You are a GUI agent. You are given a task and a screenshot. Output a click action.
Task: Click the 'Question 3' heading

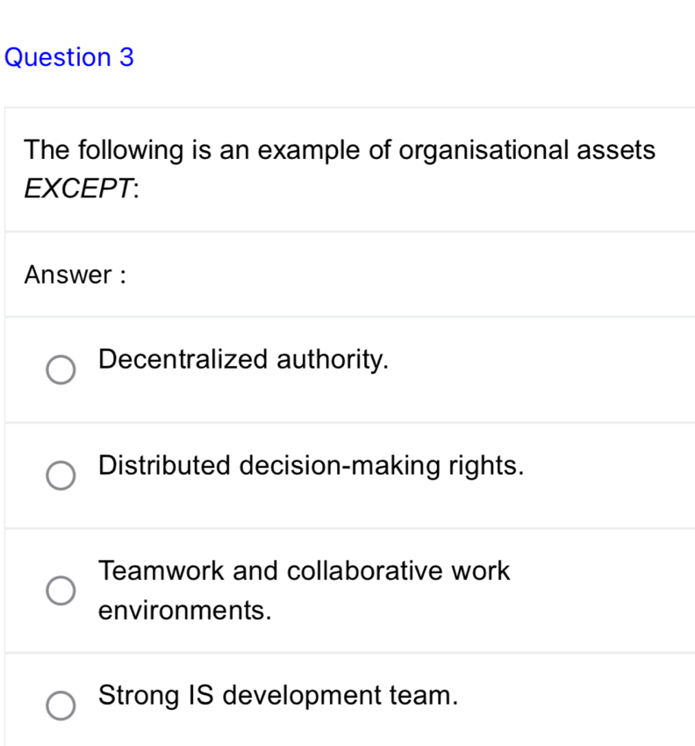tap(68, 58)
